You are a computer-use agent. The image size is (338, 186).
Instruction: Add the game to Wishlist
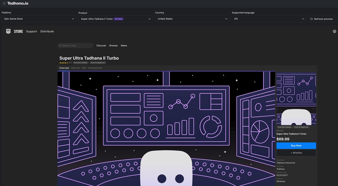296,153
